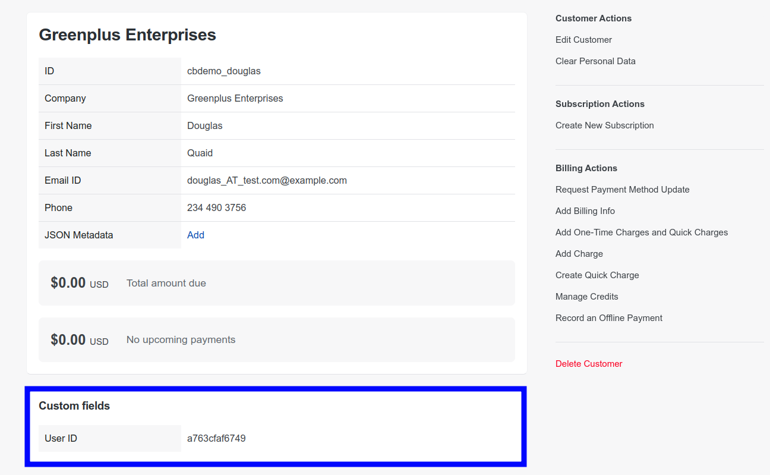The height and width of the screenshot is (475, 770).
Task: Open Add Billing Info
Action: point(585,211)
